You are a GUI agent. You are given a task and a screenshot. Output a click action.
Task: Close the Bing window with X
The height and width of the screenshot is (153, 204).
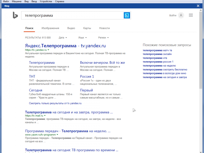(x=198, y=6)
